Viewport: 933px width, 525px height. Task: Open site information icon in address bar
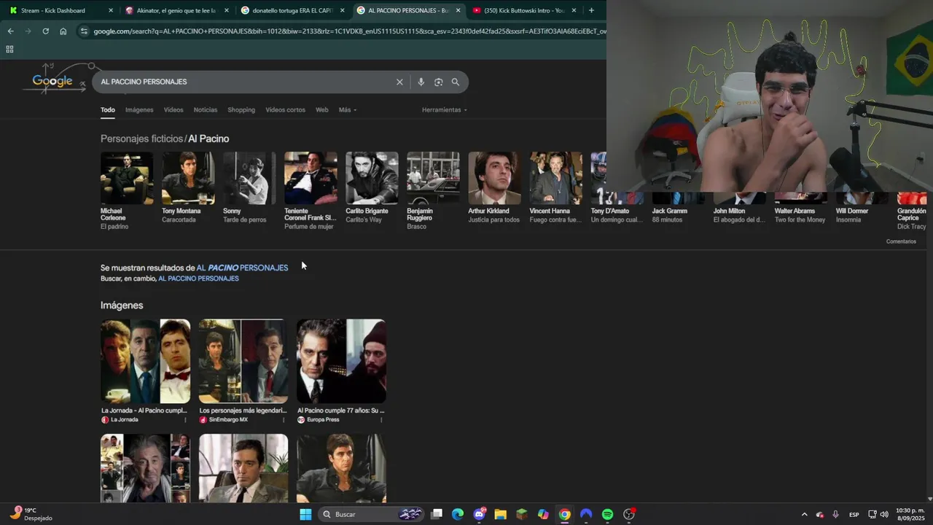[x=84, y=31]
